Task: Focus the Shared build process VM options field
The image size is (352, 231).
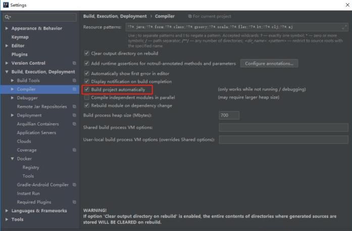Action: coord(283,128)
